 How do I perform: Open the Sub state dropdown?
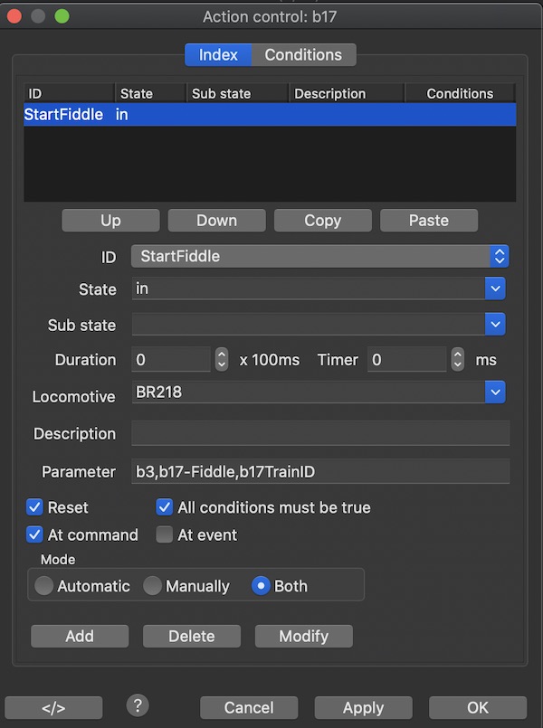[x=494, y=324]
